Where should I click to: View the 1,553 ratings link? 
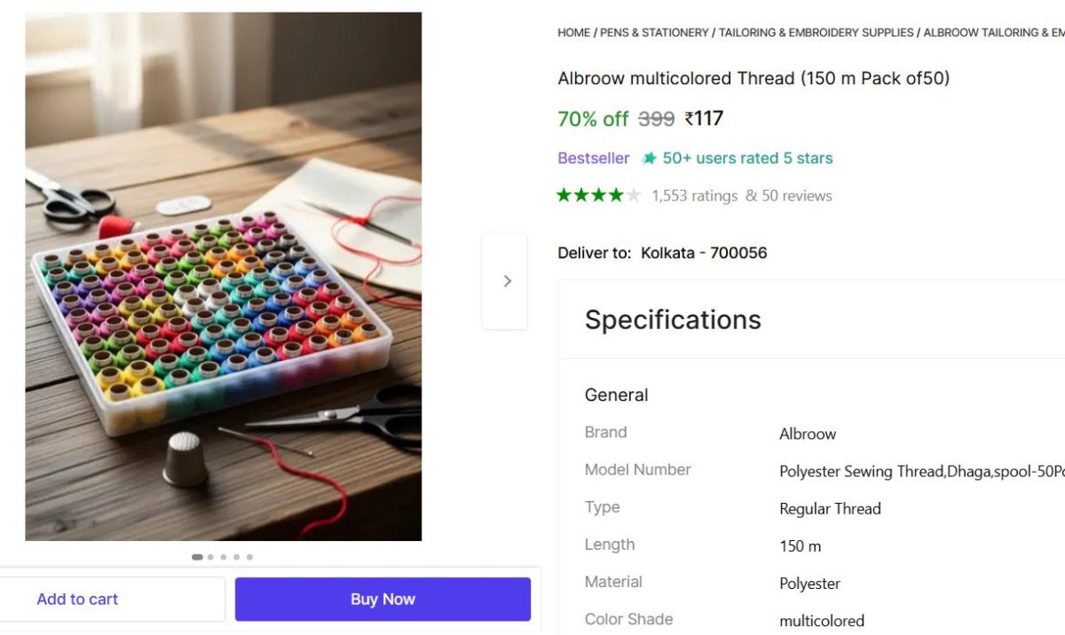point(694,196)
